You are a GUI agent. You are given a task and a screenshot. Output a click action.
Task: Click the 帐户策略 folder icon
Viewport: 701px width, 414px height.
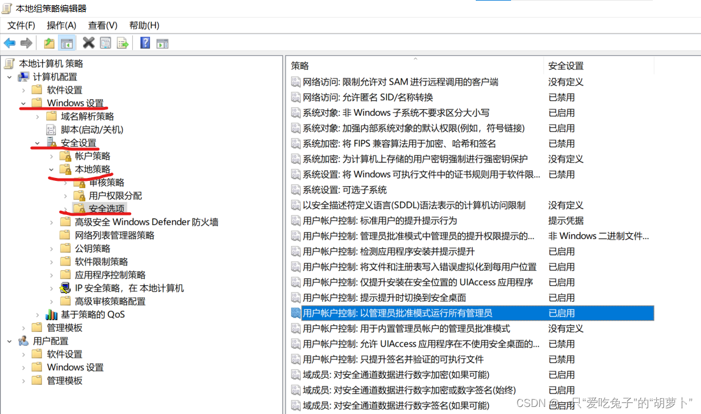tap(65, 156)
